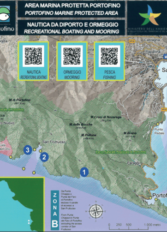Click the blue marker number 2
This screenshot has height=232, width=167.
click(x=44, y=157)
